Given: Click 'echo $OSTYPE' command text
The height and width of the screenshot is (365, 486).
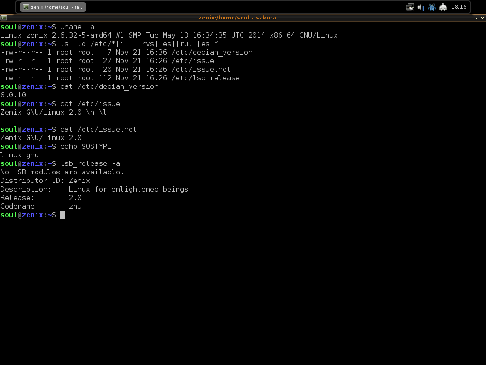Looking at the screenshot, I should click(86, 146).
